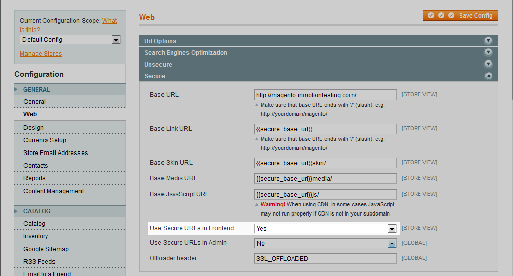Image resolution: width=513 pixels, height=276 pixels.
Task: Expand the Unsecure section arrow
Action: [488, 64]
